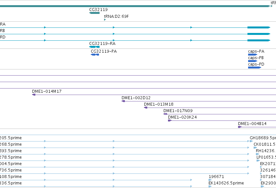
Task: Select the caps-PD protein bar
Action: [x=255, y=68]
